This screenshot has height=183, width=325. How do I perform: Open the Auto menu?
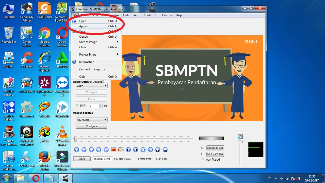[x=137, y=15]
